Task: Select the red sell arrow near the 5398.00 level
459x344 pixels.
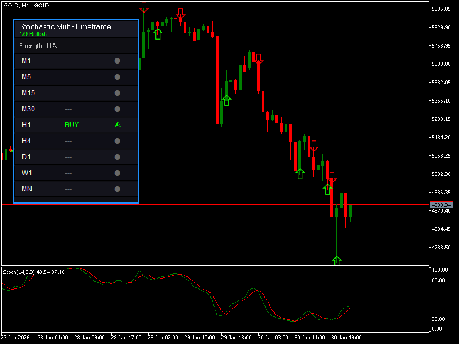Action: [x=259, y=59]
